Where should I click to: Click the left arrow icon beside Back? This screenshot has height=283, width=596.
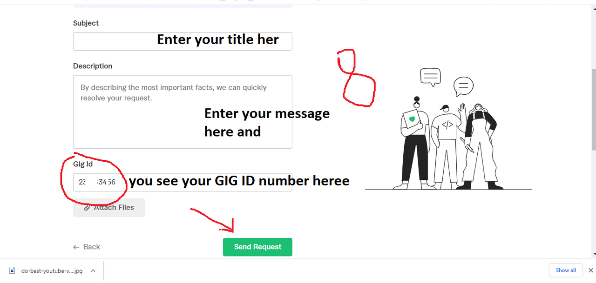(76, 247)
